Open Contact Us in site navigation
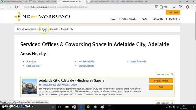Image resolution: width=196 pixels, height=110 pixels. point(175,19)
